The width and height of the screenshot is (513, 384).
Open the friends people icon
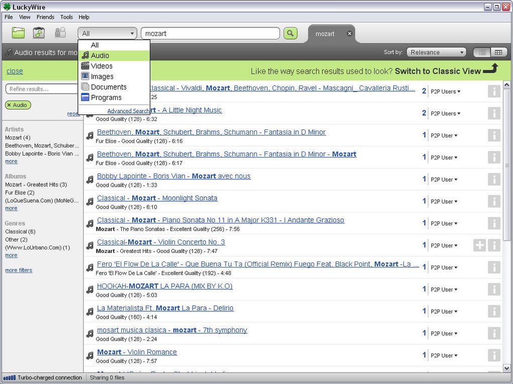[x=60, y=33]
